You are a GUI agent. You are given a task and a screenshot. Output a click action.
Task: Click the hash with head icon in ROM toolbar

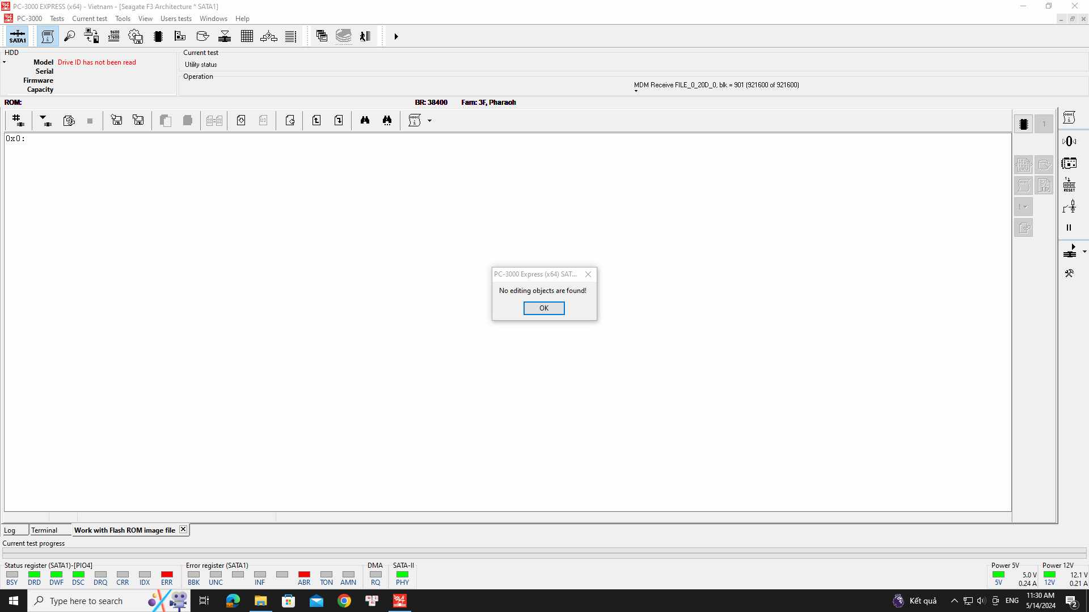point(18,121)
